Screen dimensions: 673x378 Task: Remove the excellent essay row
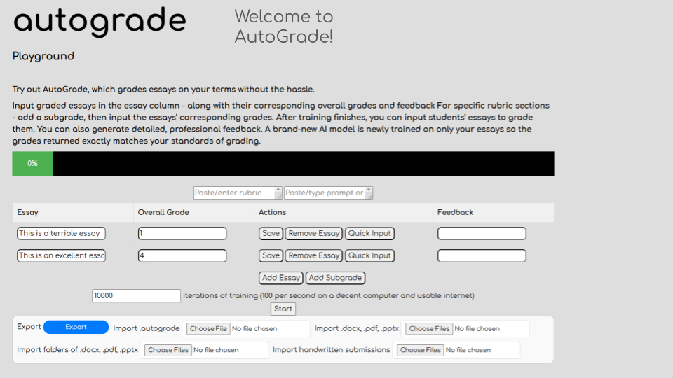[x=314, y=256]
